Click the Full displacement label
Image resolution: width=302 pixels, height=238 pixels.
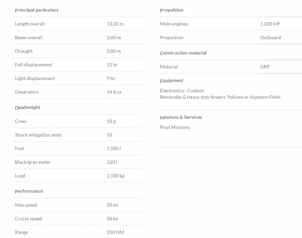pos(33,65)
